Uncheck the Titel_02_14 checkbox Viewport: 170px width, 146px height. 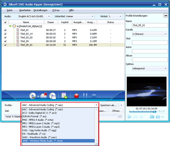5,34
